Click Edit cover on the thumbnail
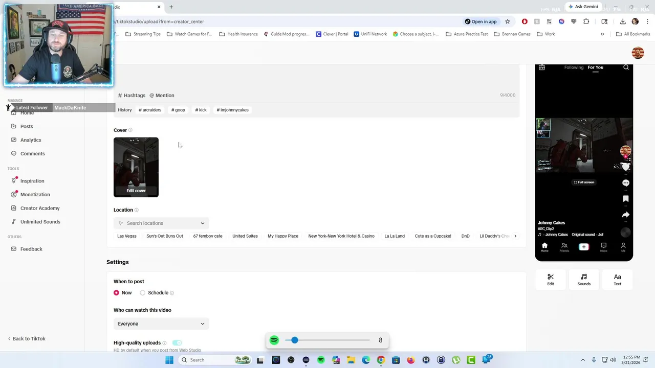655x368 pixels. pos(136,191)
